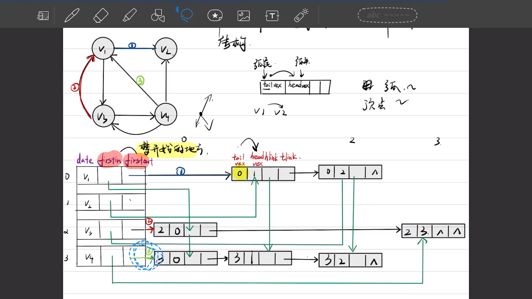Click the red 'hlink' header label

pos(272,157)
